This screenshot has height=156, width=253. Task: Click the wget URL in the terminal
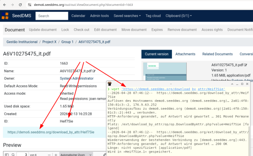(x=173, y=89)
